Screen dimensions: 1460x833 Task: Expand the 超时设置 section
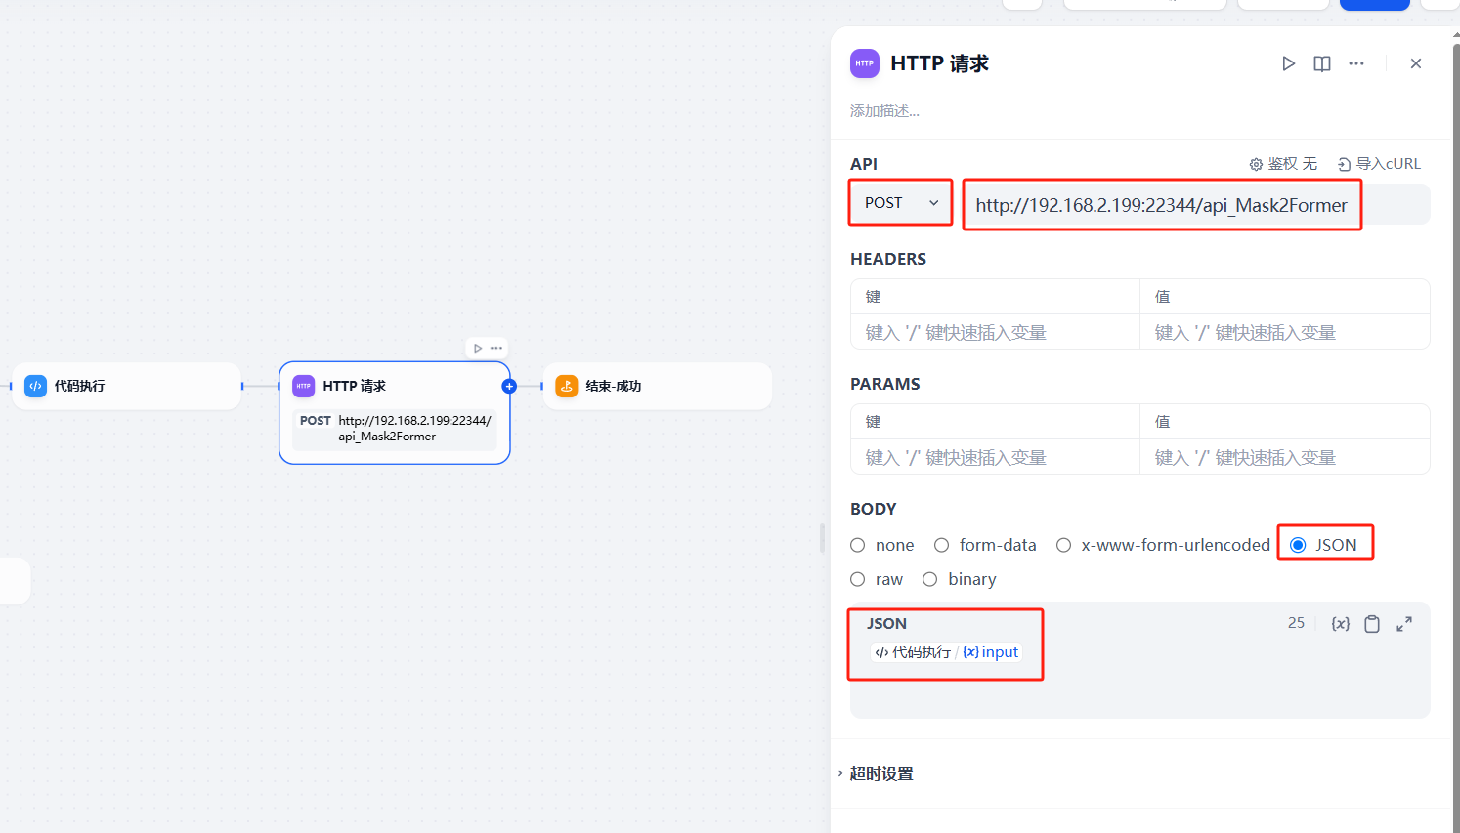(880, 773)
